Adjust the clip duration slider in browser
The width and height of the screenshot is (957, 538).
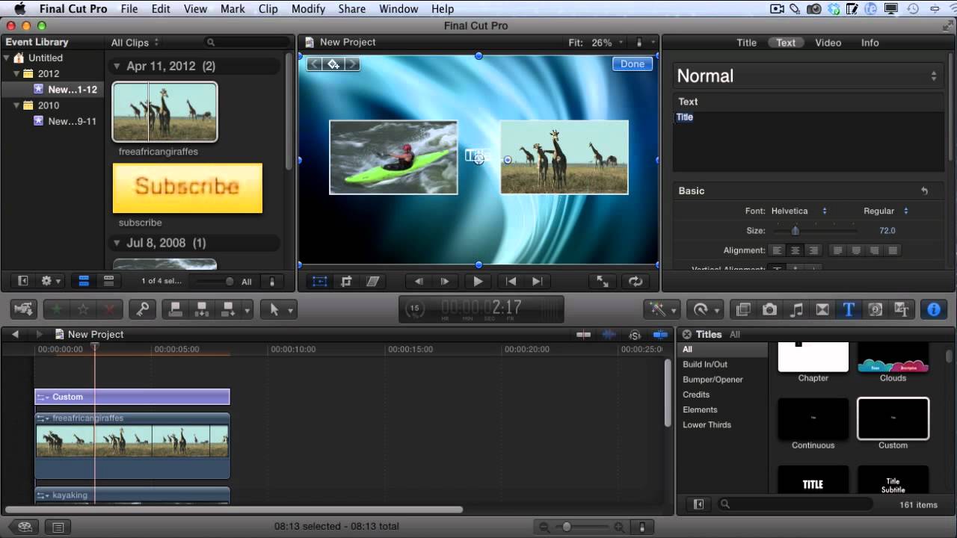point(230,282)
